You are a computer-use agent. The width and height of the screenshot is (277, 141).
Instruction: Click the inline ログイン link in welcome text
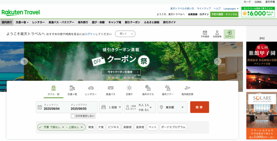point(90,34)
